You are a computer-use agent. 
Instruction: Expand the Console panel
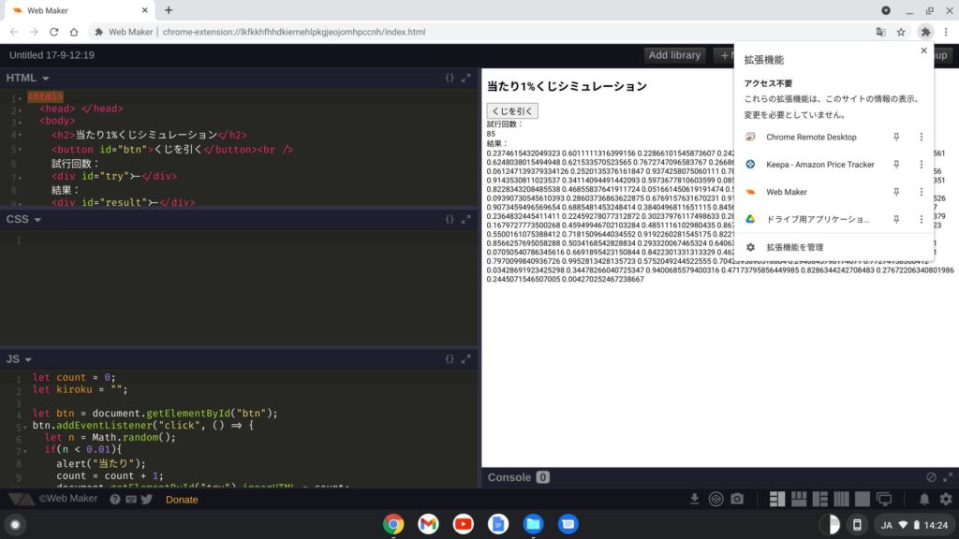click(x=948, y=477)
